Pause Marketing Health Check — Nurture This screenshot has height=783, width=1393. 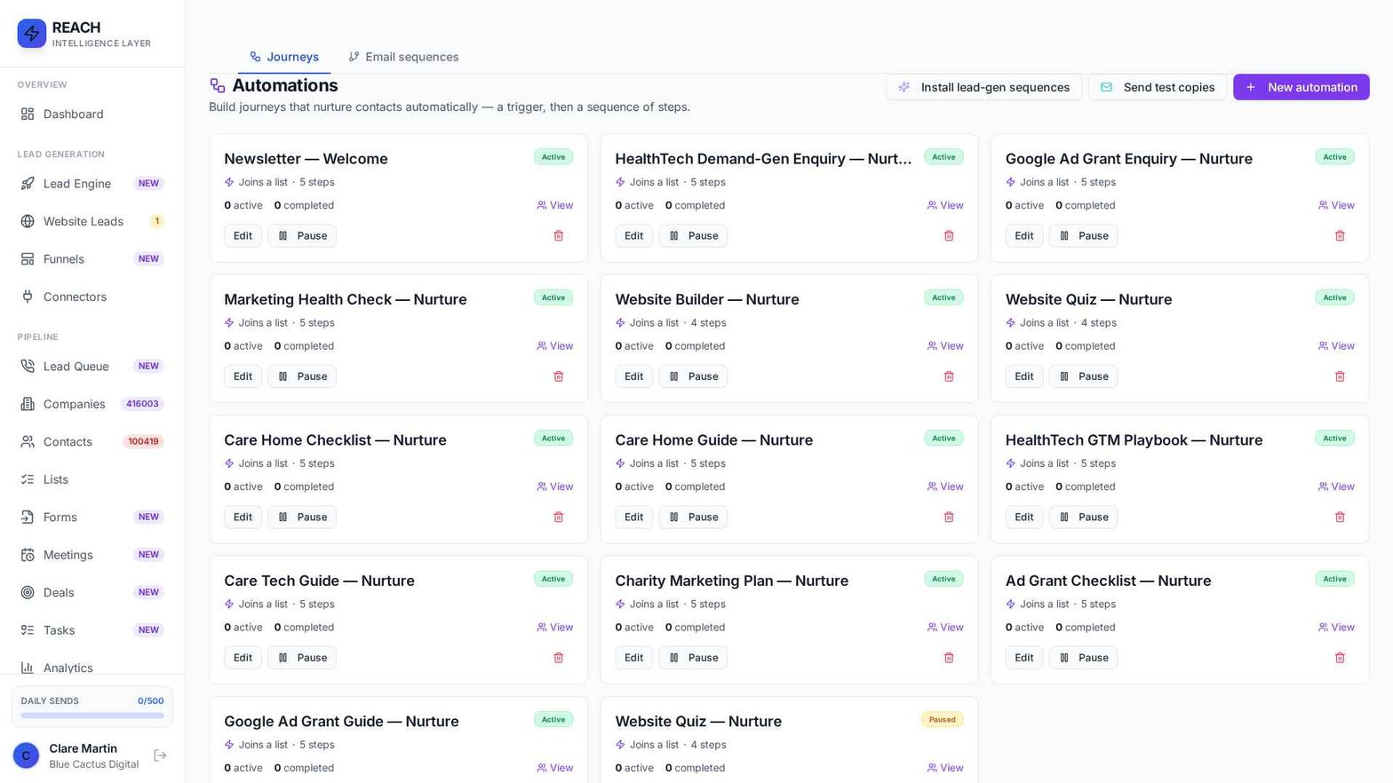point(302,376)
